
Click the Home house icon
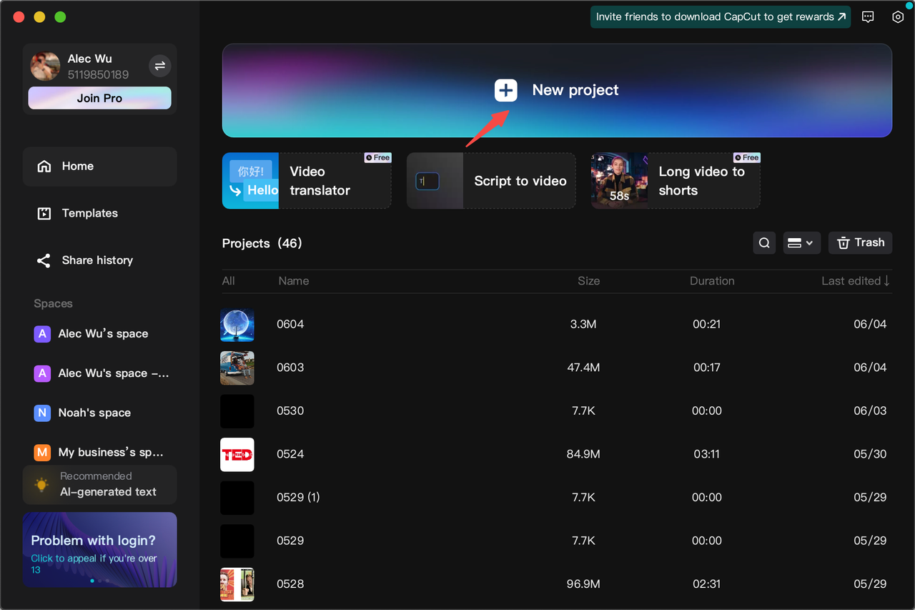tap(44, 166)
